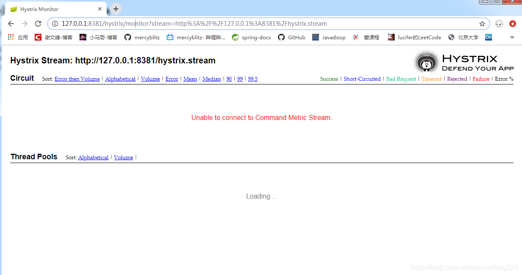This screenshot has height=275, width=522.
Task: Click the browser forward arrow
Action: pos(25,24)
